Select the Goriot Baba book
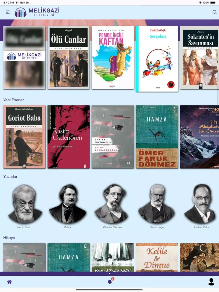The image size is (219, 292). 25,137
